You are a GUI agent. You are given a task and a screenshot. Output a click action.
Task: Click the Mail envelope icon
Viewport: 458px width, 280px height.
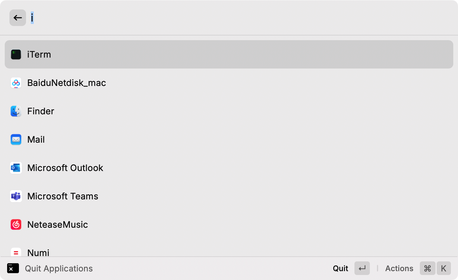(16, 139)
